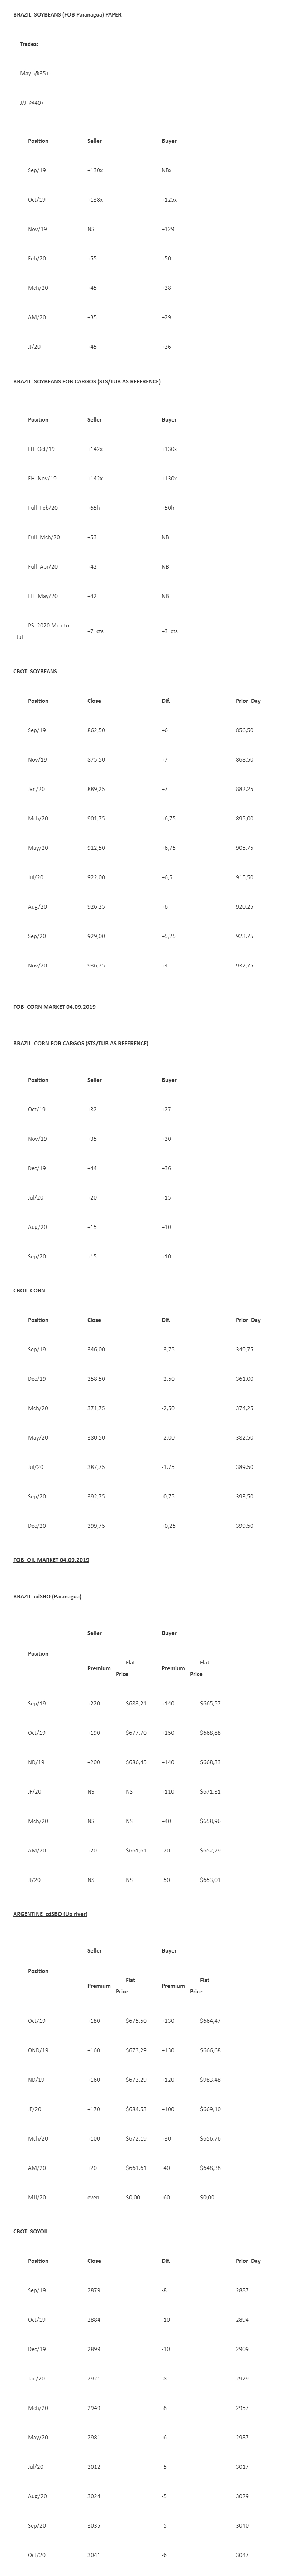Click the "BRAZIL SOYBEANS (FOB Paranagua) PAPER" heading
The width and height of the screenshot is (299, 2576).
pos(67,15)
